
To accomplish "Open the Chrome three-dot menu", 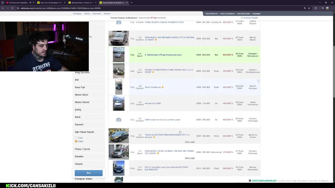I will tap(332, 8).
